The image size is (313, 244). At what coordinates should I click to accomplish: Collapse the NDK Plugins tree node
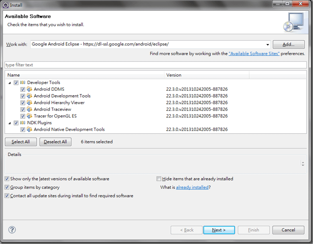click(x=10, y=123)
